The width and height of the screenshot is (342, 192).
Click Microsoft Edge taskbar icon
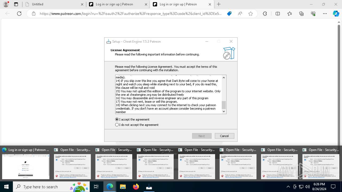pos(110,187)
